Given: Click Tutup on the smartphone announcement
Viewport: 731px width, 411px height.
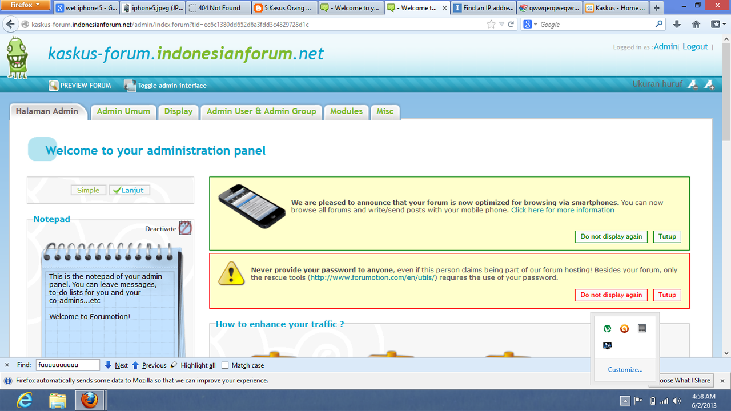Looking at the screenshot, I should (667, 236).
